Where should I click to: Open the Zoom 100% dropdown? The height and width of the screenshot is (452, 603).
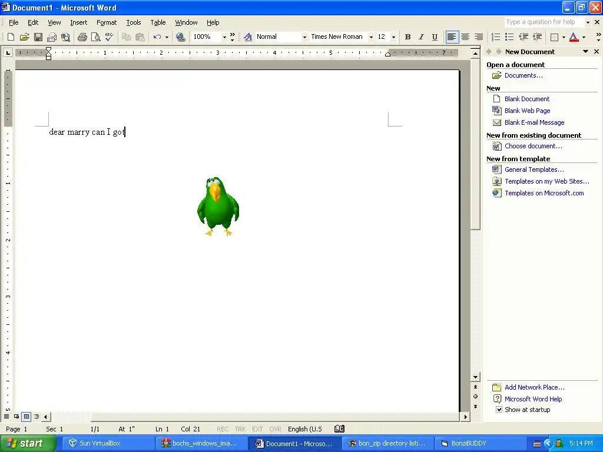point(224,37)
